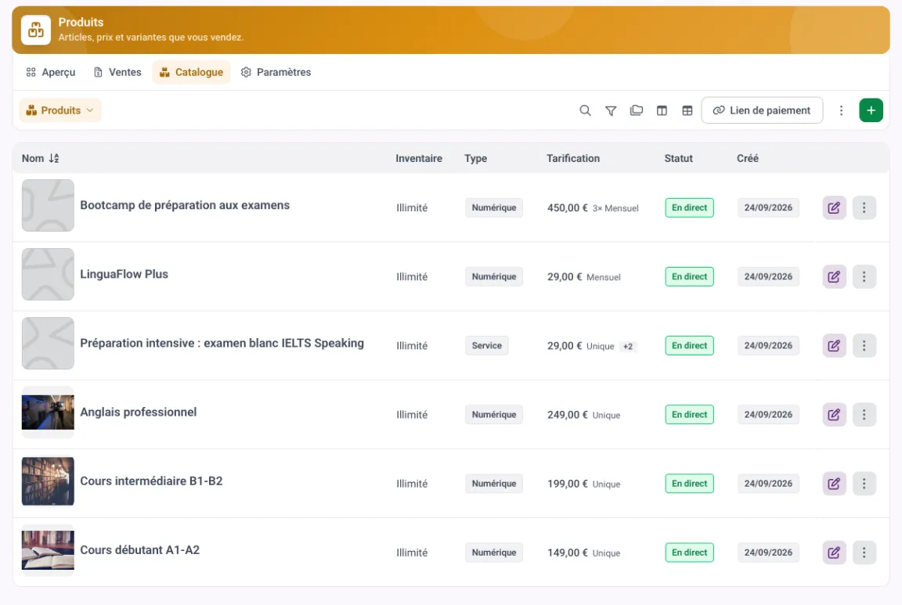Click the Tarification column header
902x605 pixels.
pos(573,158)
